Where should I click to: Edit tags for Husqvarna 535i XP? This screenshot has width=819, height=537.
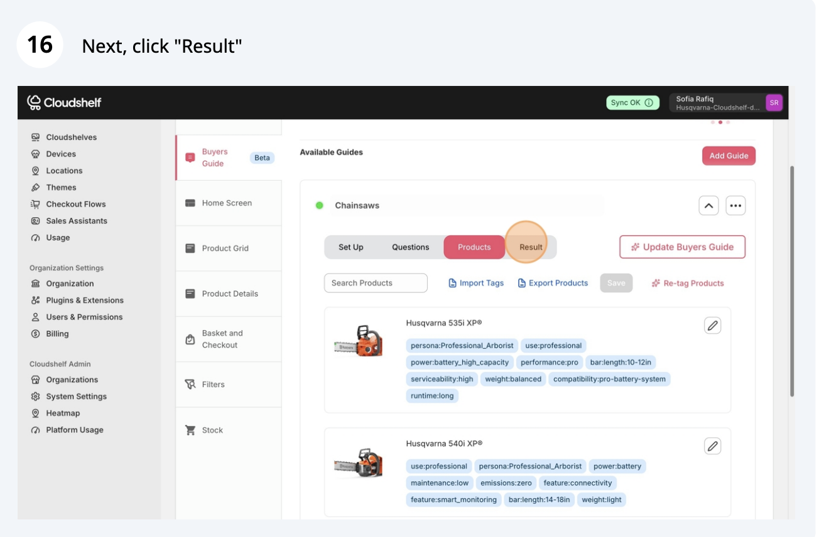pyautogui.click(x=712, y=326)
